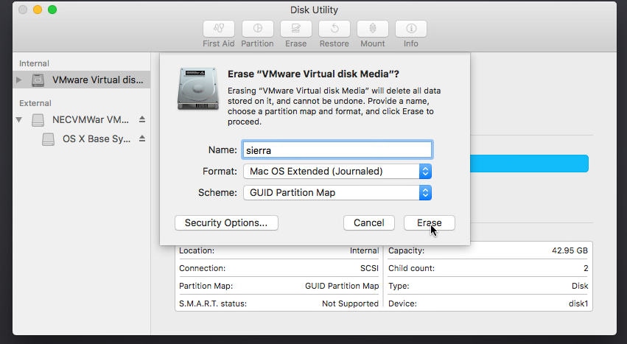Click the Name field containing sierra
The image size is (627, 344).
pyautogui.click(x=337, y=150)
